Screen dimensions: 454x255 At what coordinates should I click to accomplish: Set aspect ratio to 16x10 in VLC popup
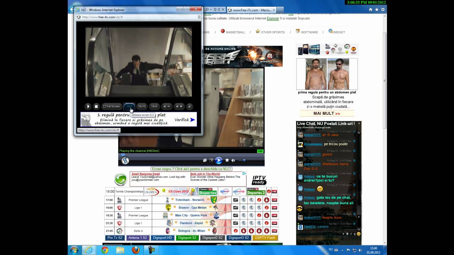[142, 106]
